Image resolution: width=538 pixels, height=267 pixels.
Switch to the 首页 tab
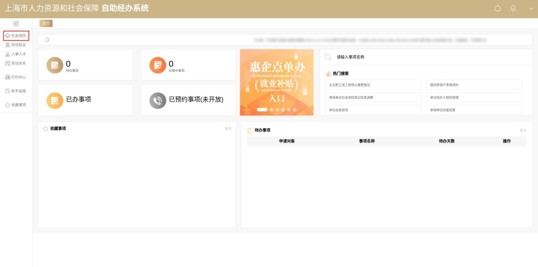[46, 23]
